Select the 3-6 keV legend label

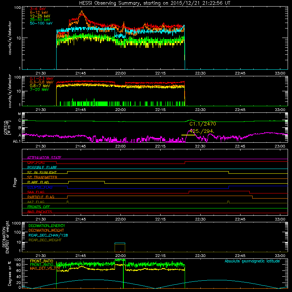pos(38,9)
